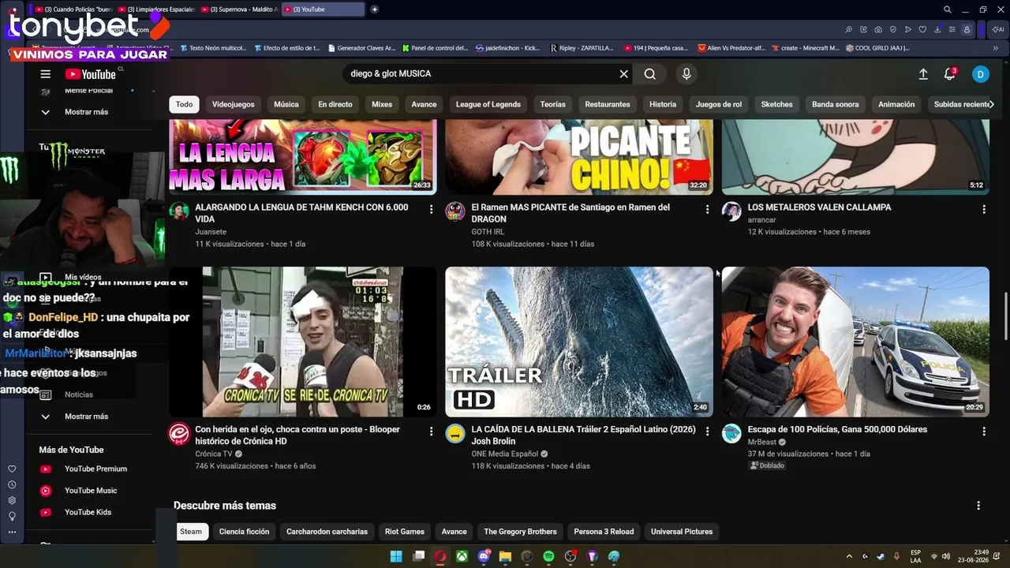1010x568 pixels.
Task: Filter results by 'Música'
Action: pyautogui.click(x=286, y=104)
